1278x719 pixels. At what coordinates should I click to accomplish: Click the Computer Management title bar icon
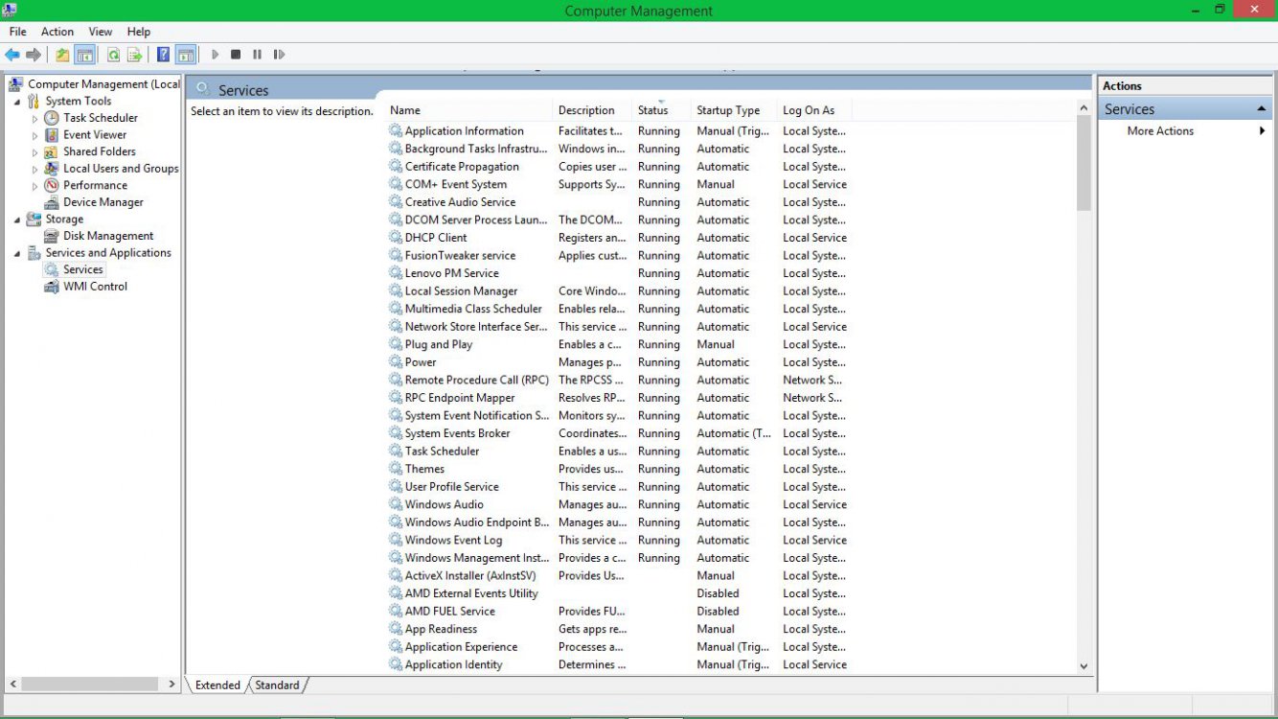click(10, 10)
